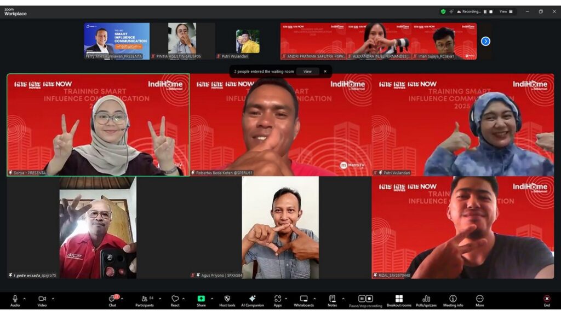The width and height of the screenshot is (561, 315).
Task: Pause recording via top bar pause icon
Action: (485, 11)
